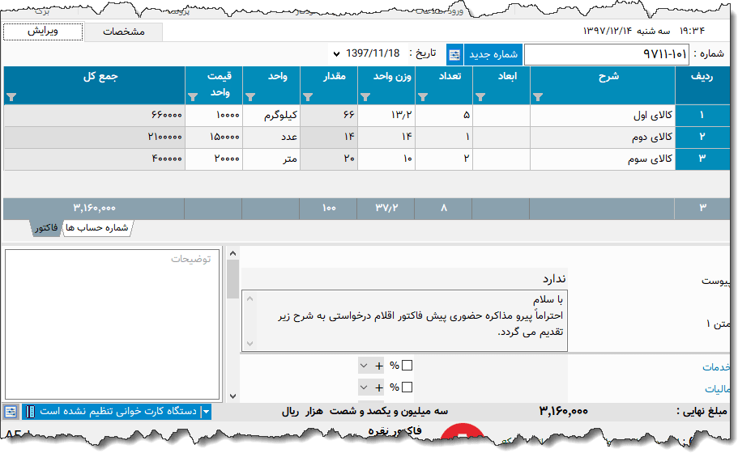The image size is (738, 453).
Task: Select row 3 header cell
Action: [702, 159]
